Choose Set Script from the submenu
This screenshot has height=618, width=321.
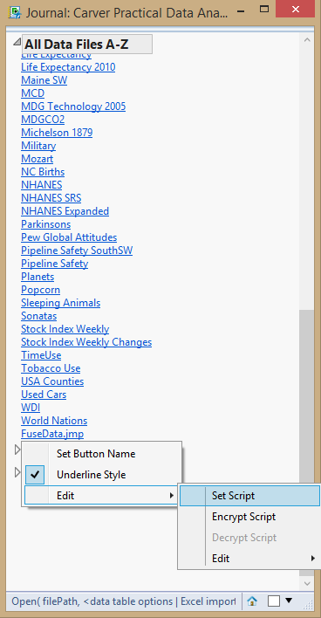point(249,496)
